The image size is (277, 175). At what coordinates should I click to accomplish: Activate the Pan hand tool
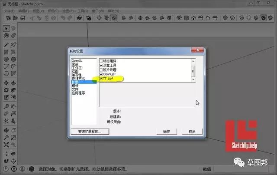[13, 130]
